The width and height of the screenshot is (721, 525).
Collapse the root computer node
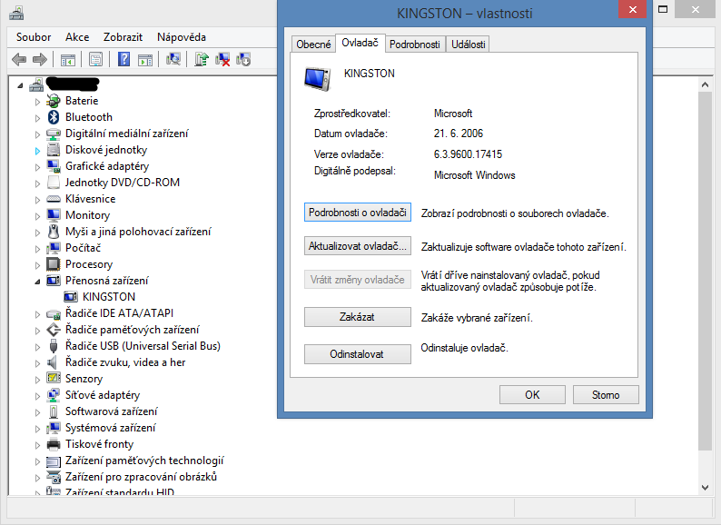click(x=20, y=85)
